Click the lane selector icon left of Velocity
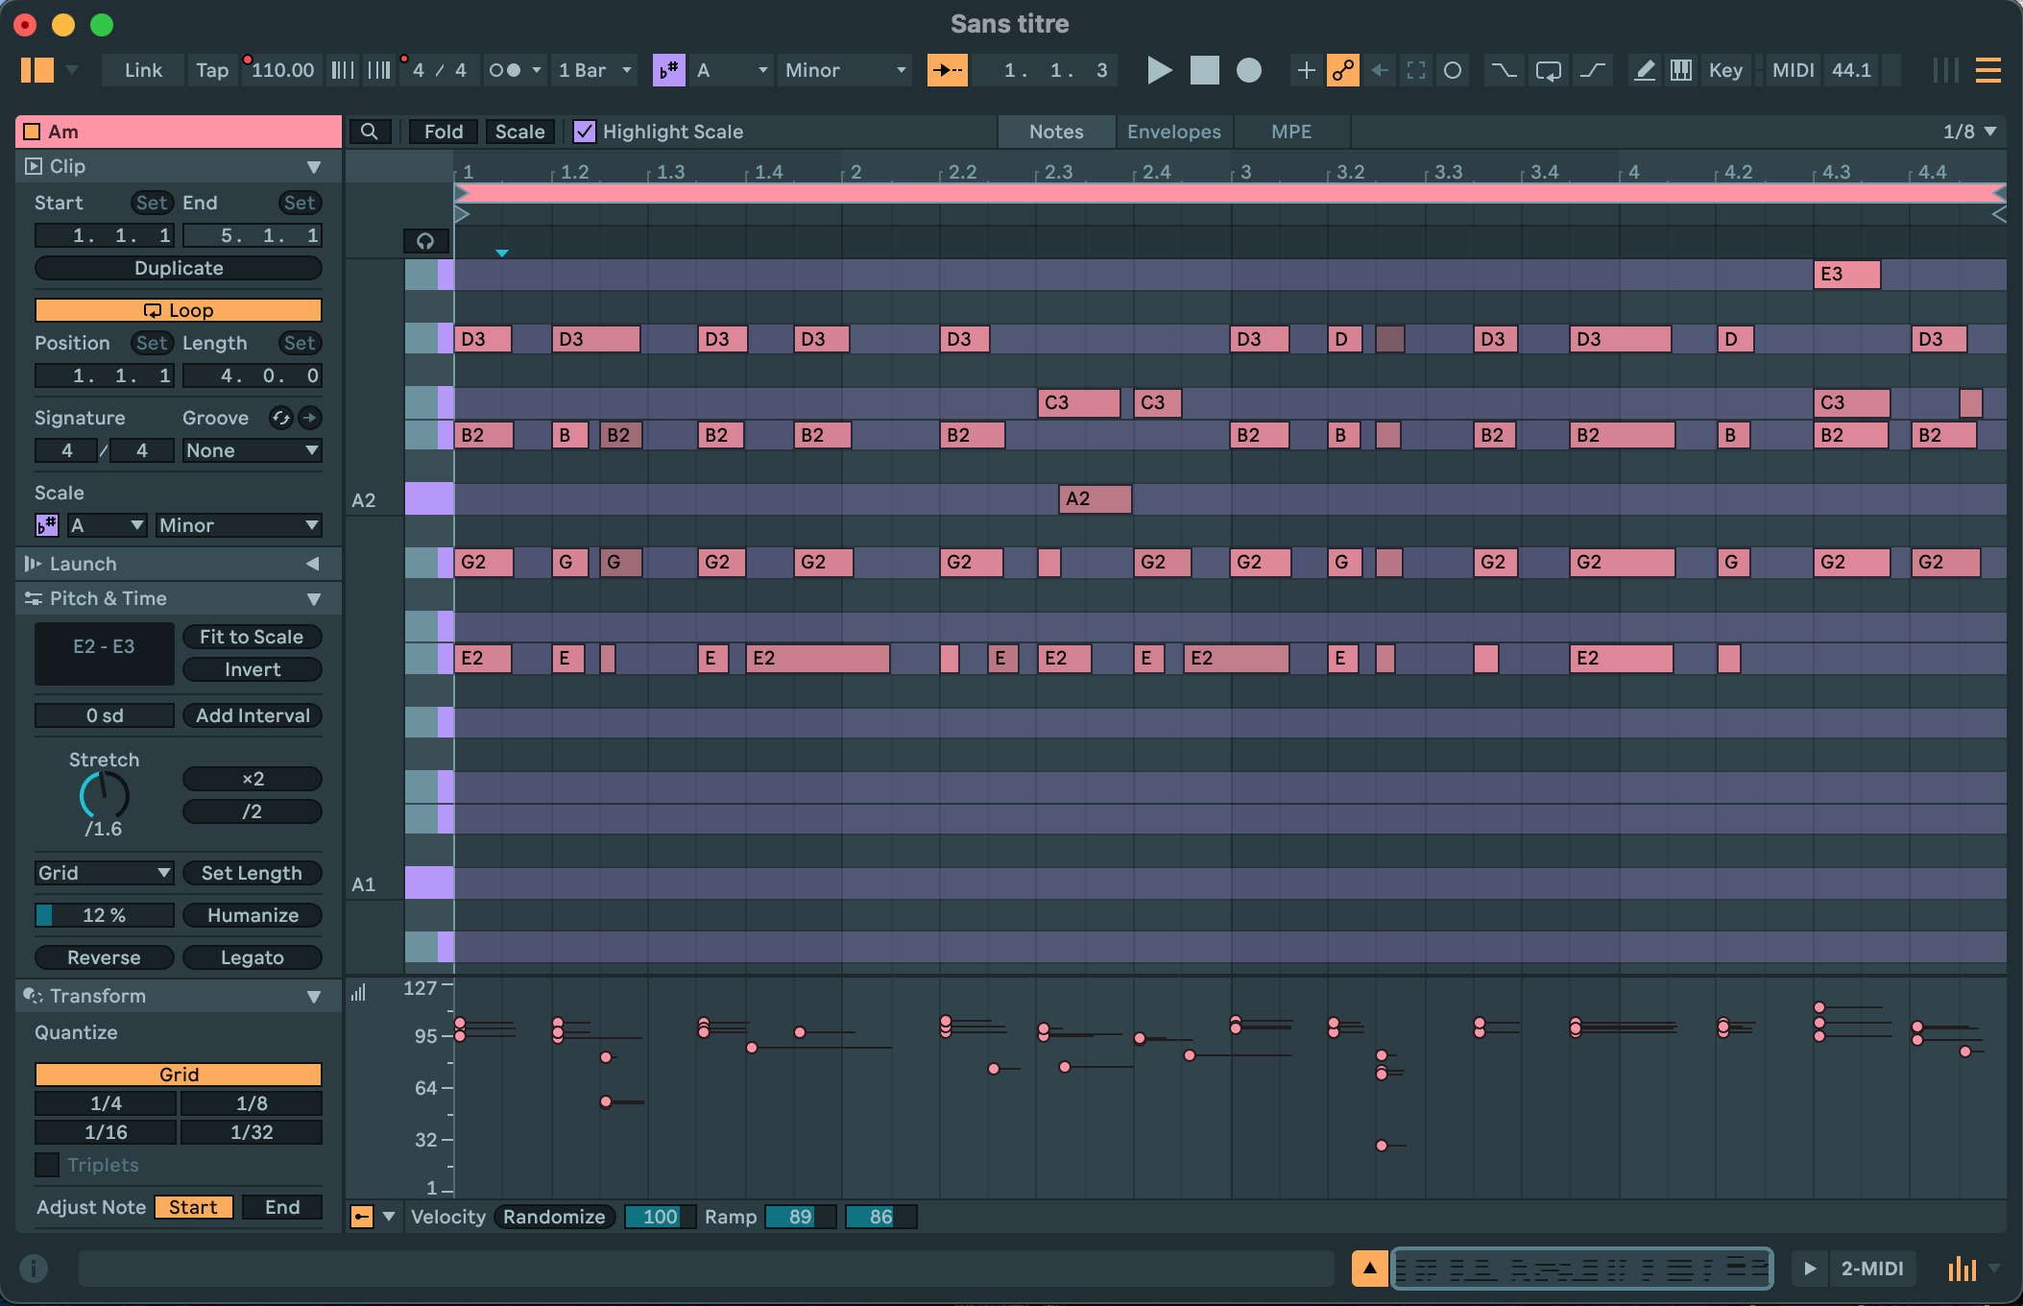Image resolution: width=2023 pixels, height=1306 pixels. [362, 1217]
